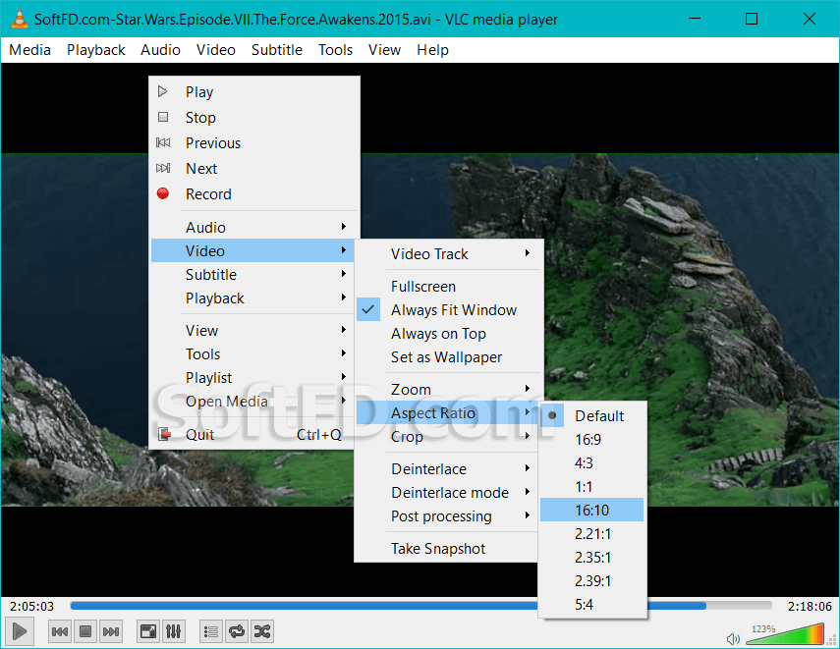Choose the 5:4 aspect ratio

click(x=592, y=605)
